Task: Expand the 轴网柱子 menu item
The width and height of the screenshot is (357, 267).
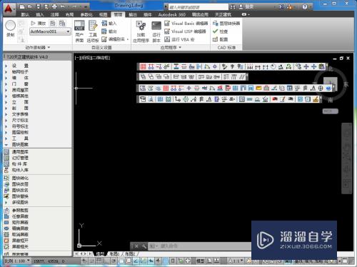Action: tap(20, 71)
